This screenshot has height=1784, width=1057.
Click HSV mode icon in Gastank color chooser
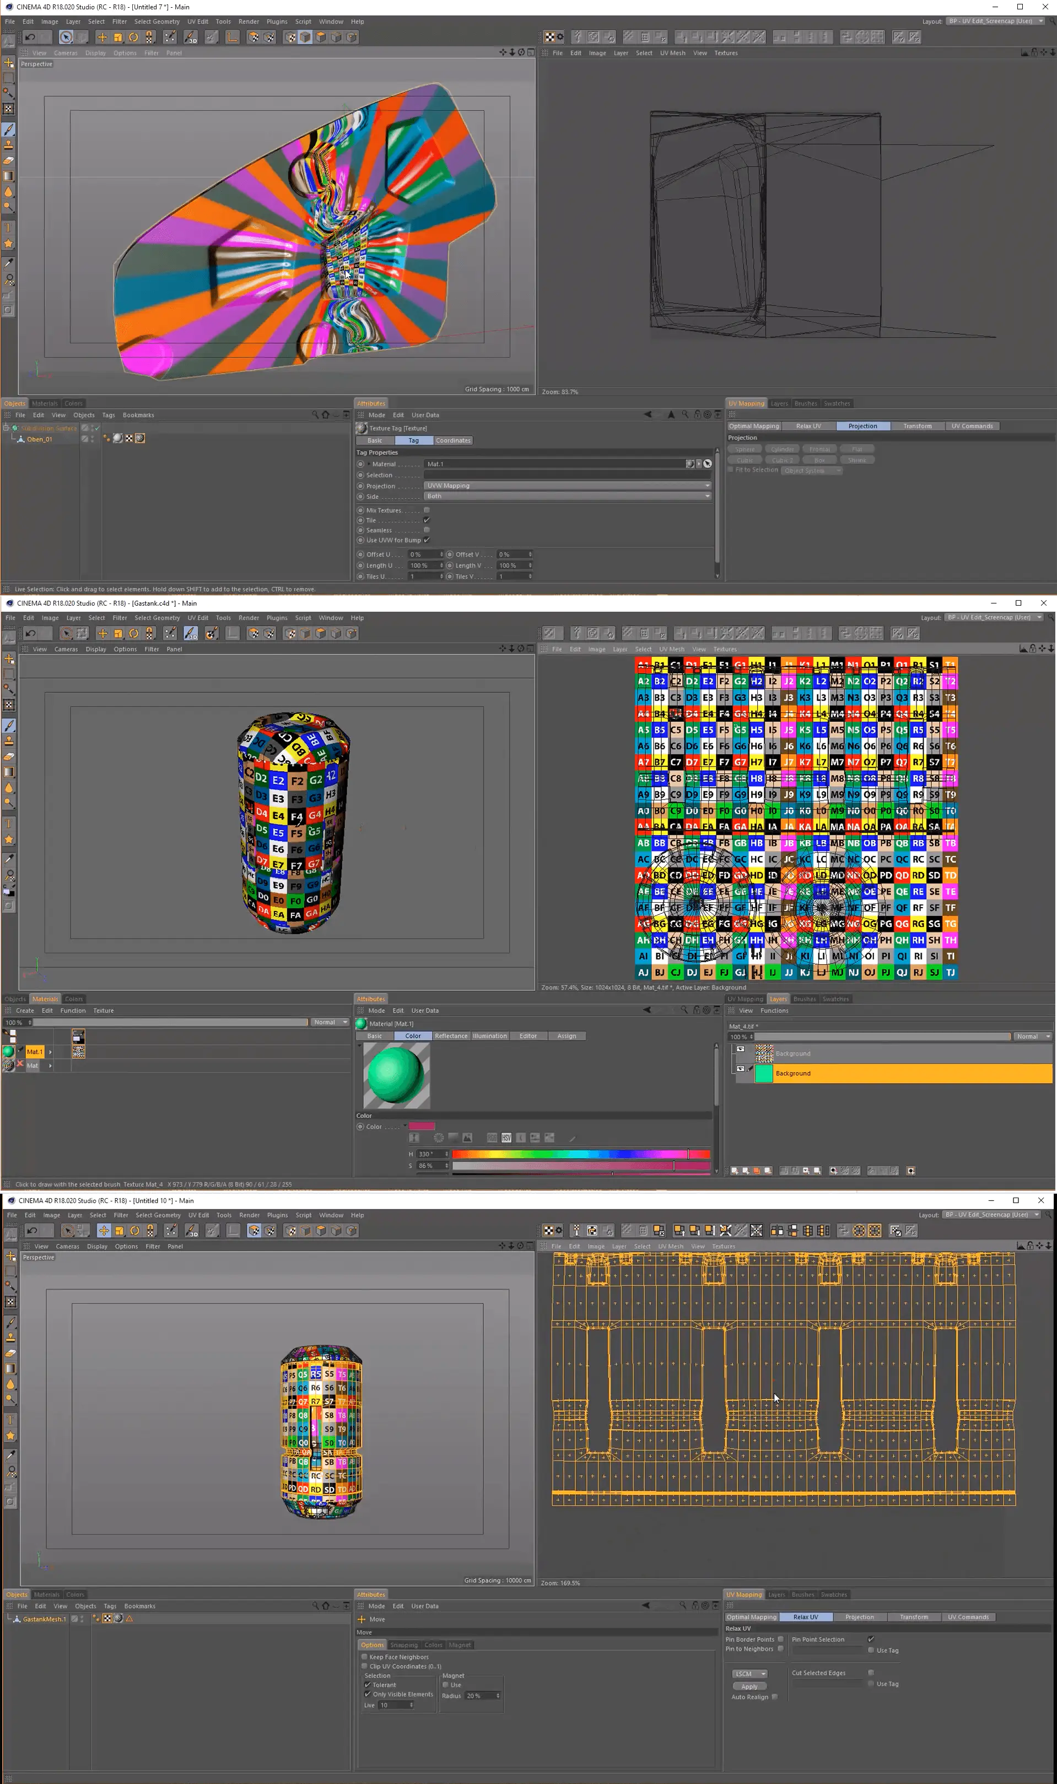click(x=506, y=1138)
